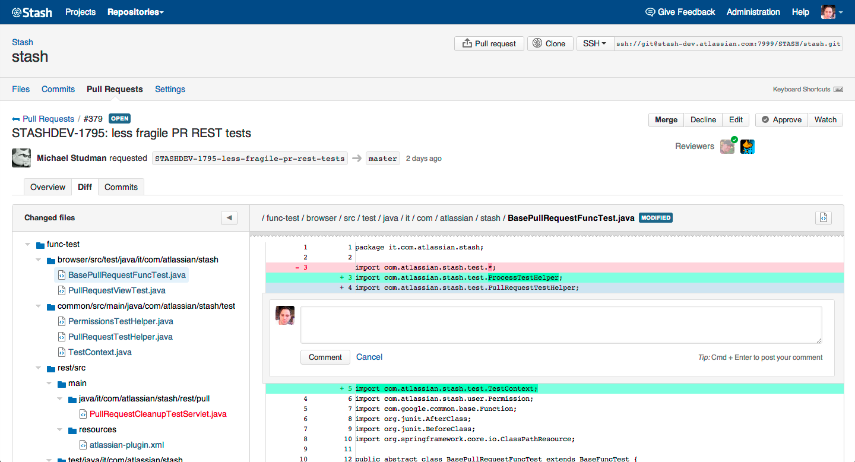Collapse the rest/src folder
Viewport: 855px width, 462px height.
(38, 368)
